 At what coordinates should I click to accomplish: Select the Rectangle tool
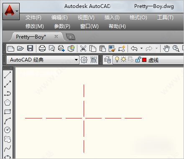pos(8,112)
